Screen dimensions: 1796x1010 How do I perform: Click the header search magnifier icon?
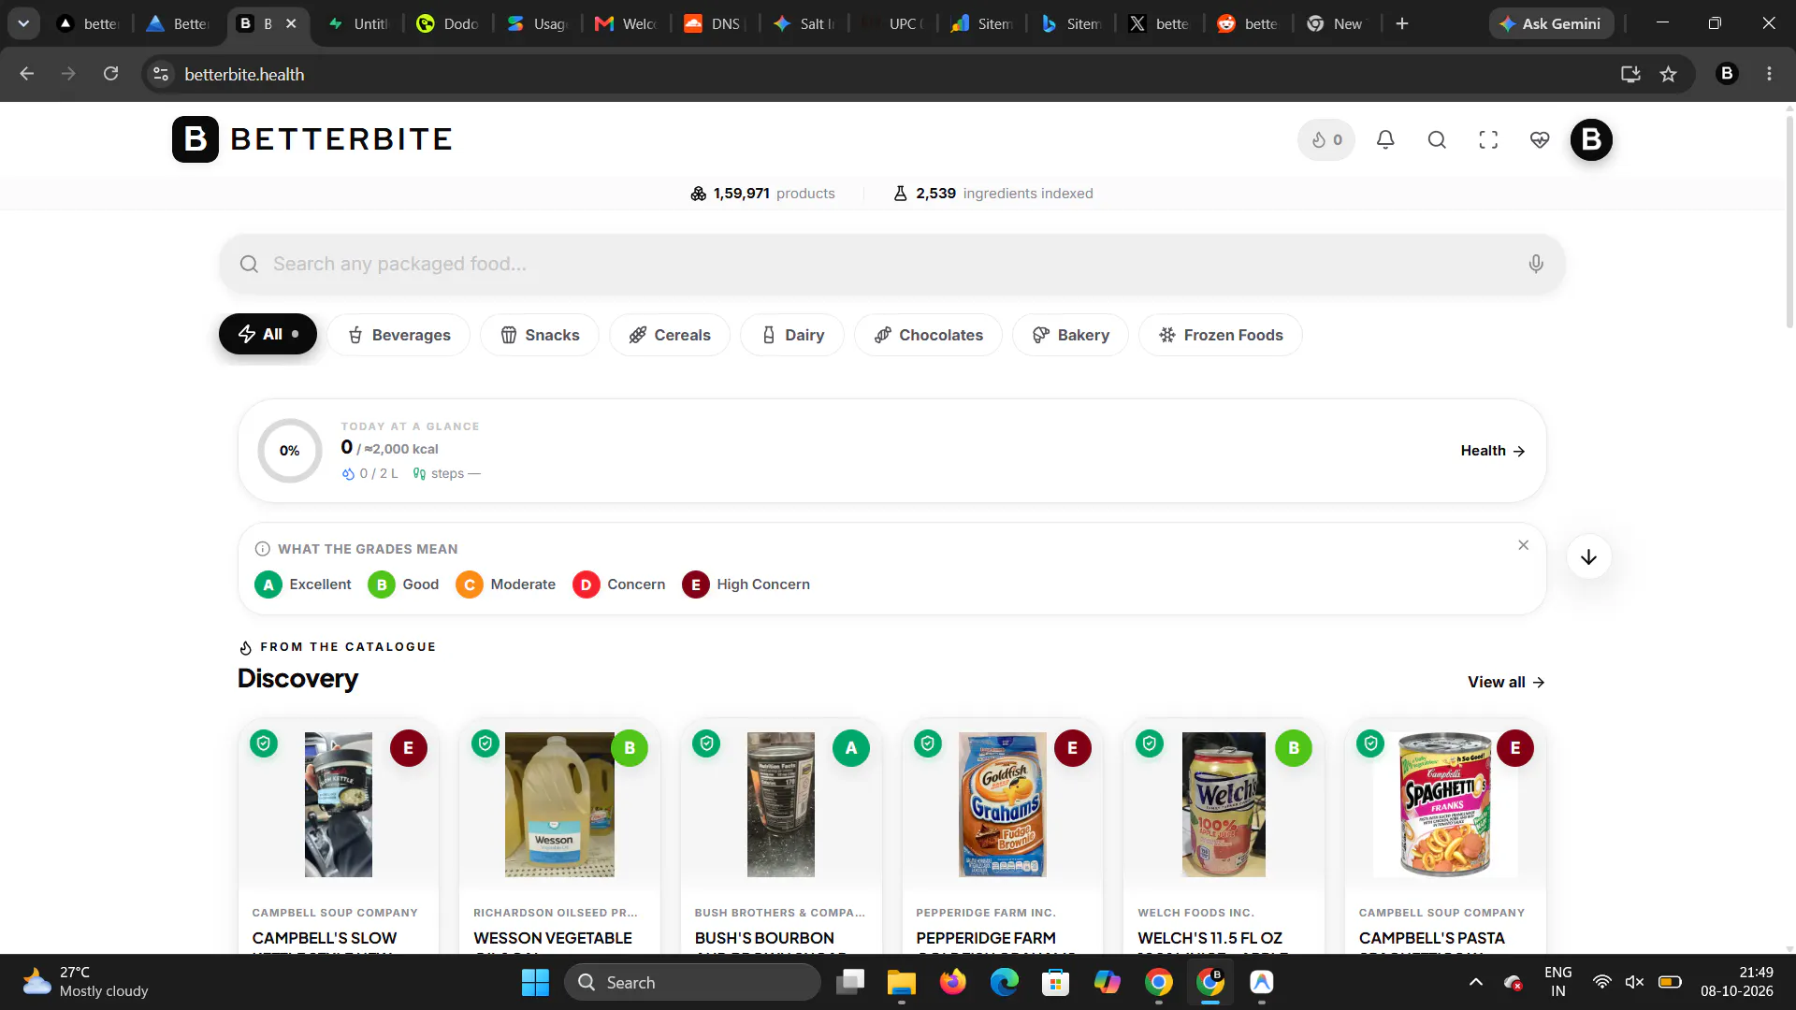(1437, 140)
